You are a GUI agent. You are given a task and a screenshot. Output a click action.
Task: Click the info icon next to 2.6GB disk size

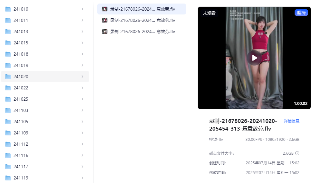[x=297, y=153]
